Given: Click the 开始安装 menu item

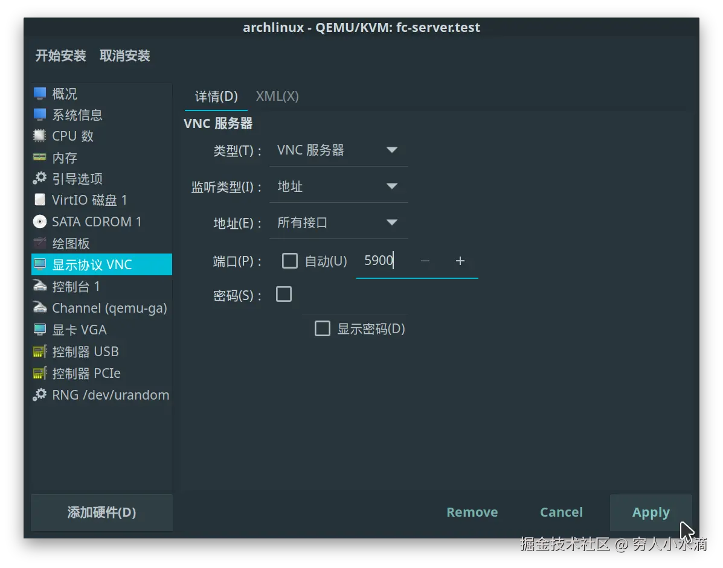Looking at the screenshot, I should point(60,55).
